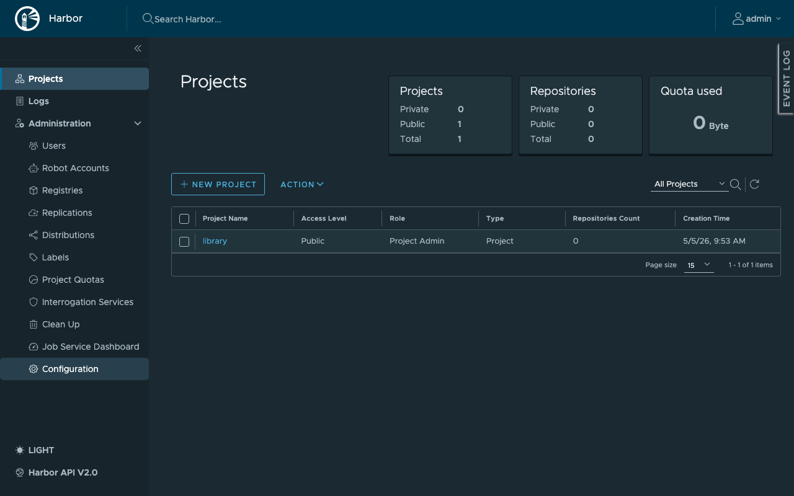This screenshot has width=794, height=496.
Task: Click the Harbor API globe icon
Action: (20, 472)
